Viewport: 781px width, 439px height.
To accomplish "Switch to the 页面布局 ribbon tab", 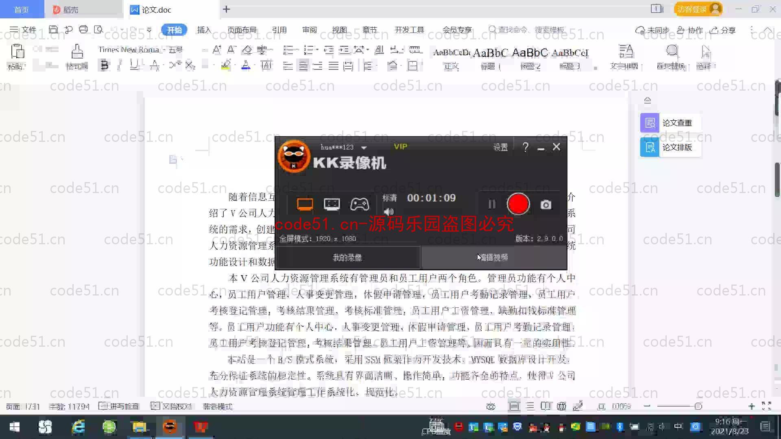I will tap(242, 30).
